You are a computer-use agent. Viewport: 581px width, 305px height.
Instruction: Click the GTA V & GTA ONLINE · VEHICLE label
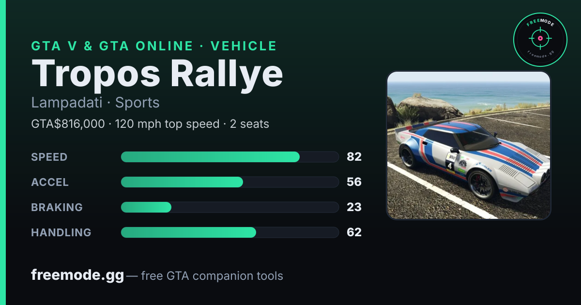[154, 46]
